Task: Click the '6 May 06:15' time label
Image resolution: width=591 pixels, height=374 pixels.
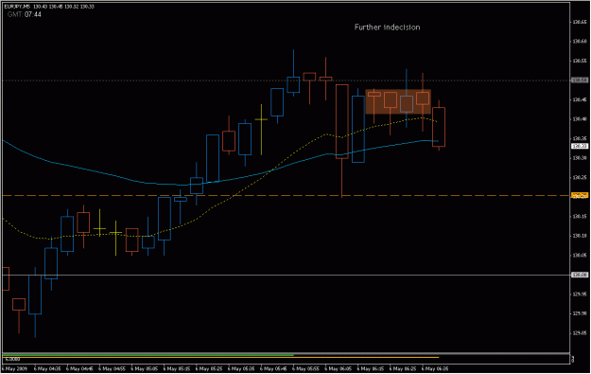Action: (371, 368)
